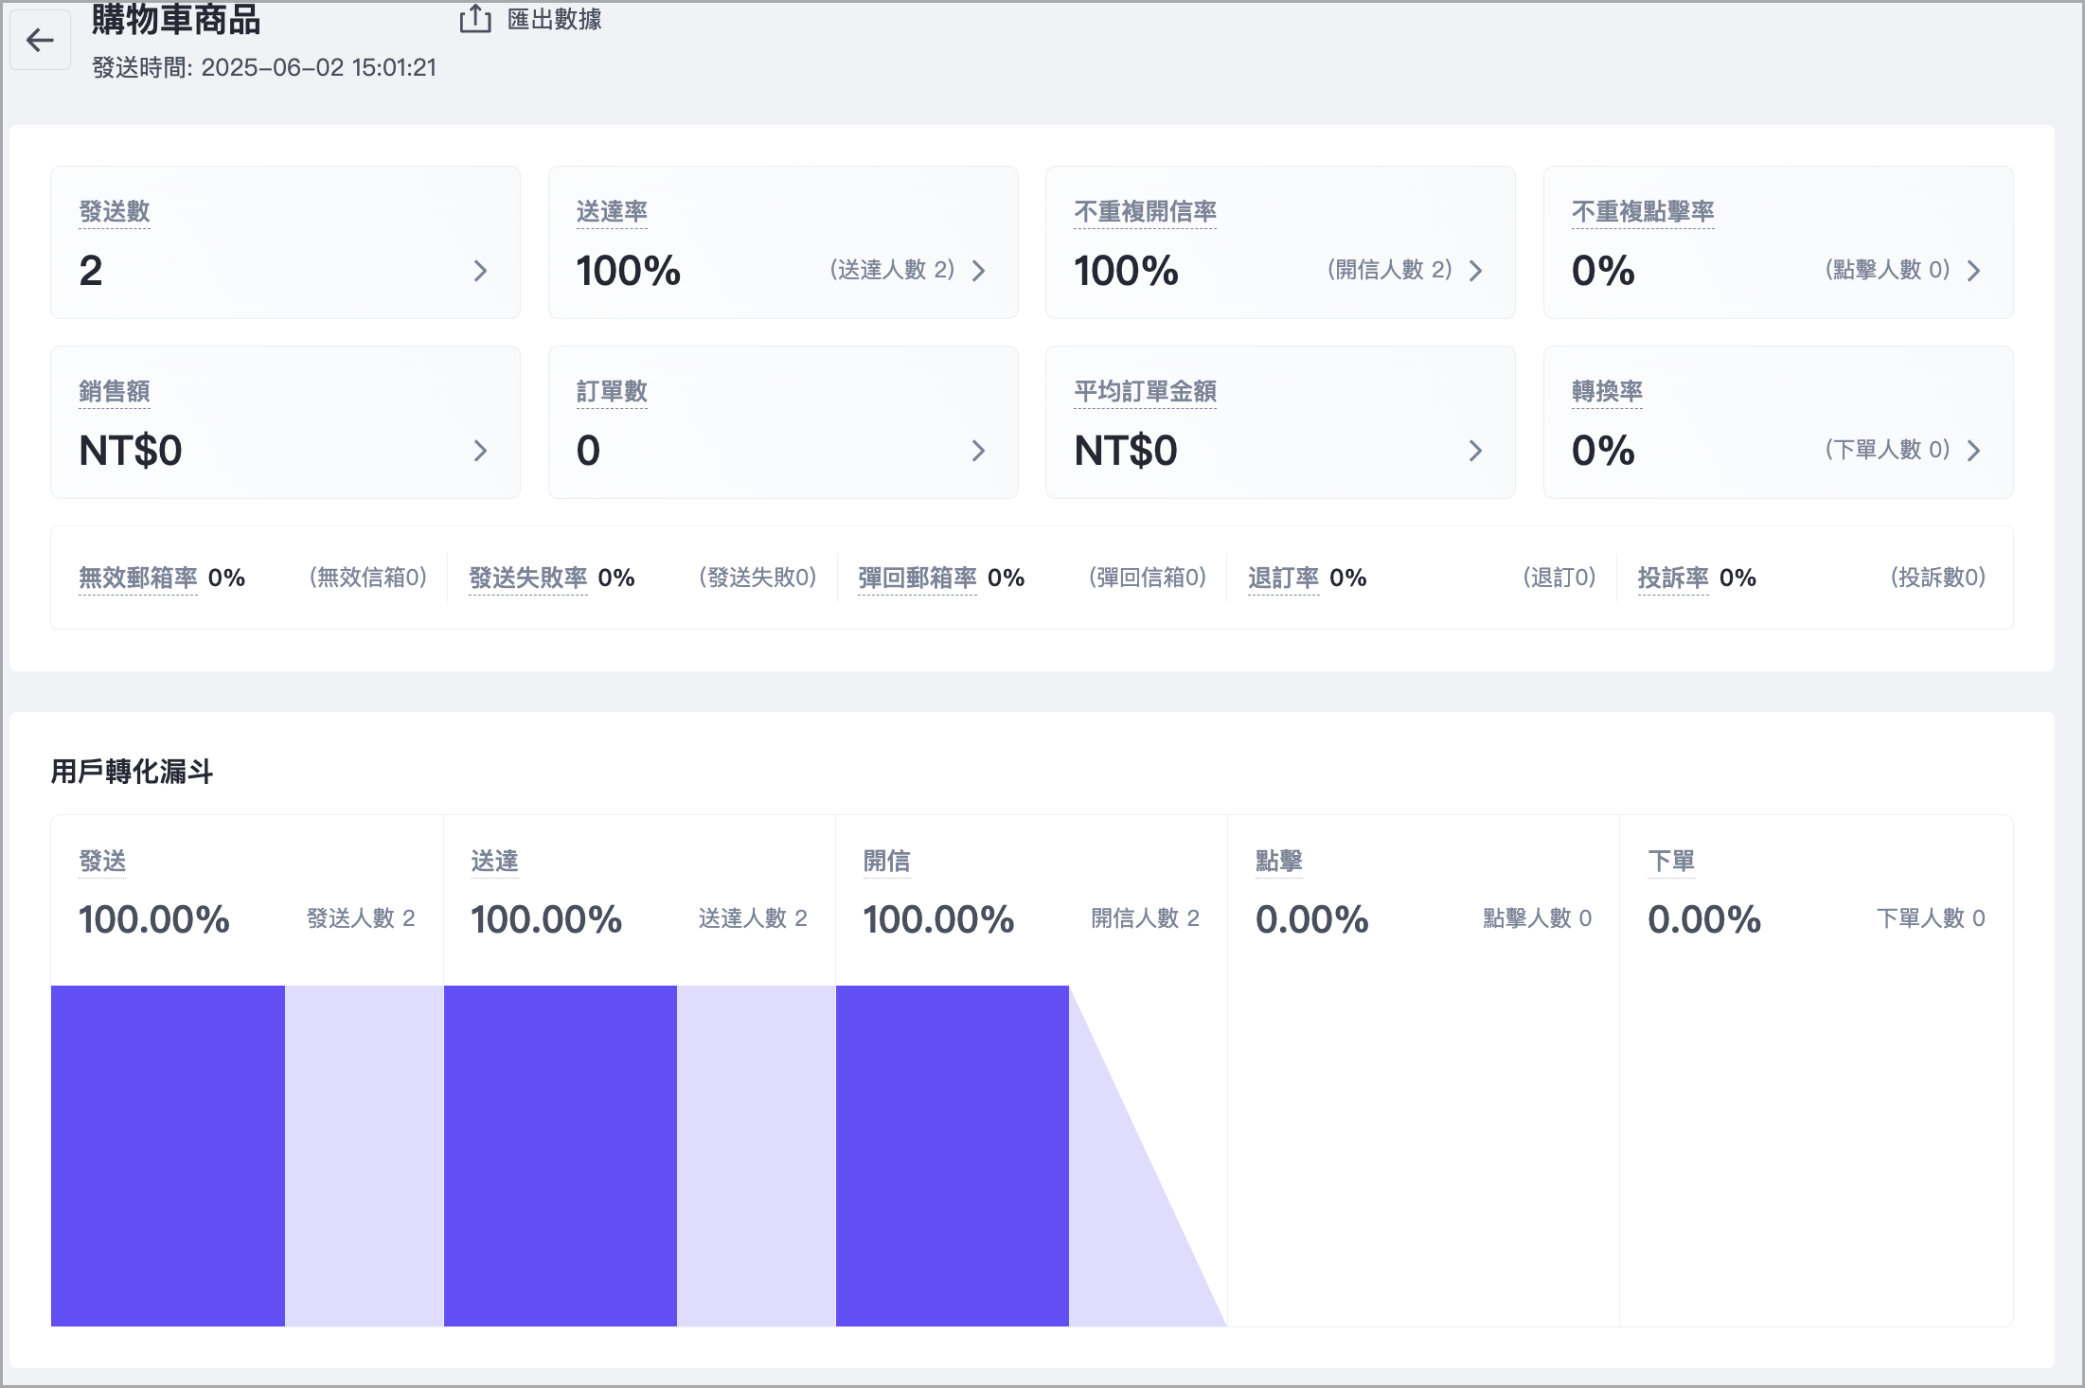Expand the 發送數 card chevron
This screenshot has width=2085, height=1388.
(x=480, y=271)
